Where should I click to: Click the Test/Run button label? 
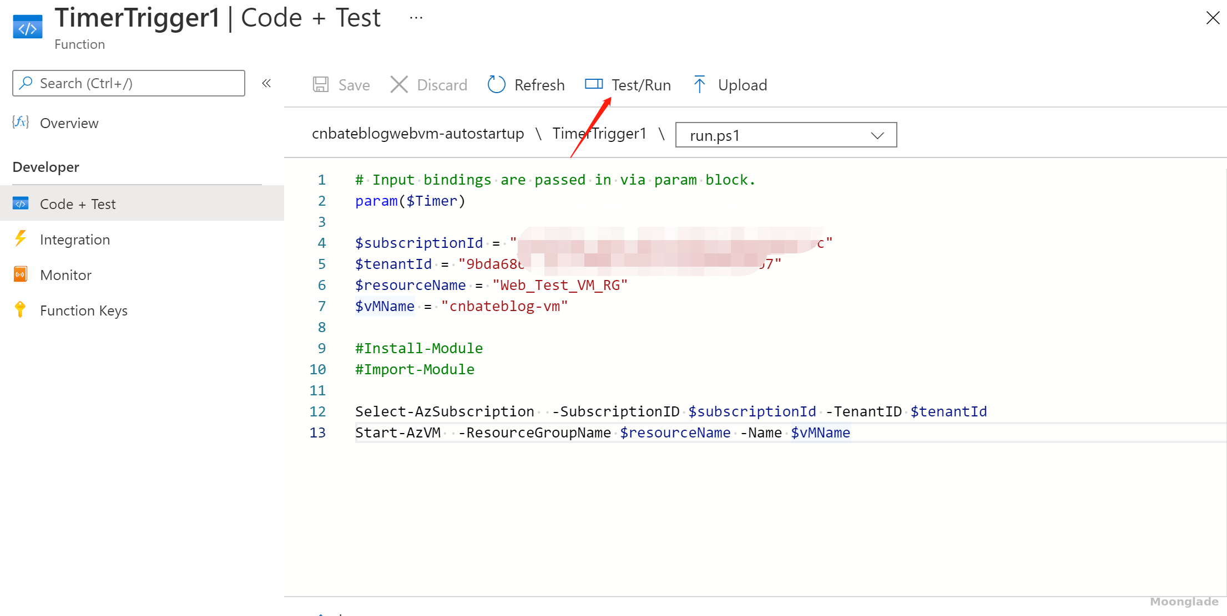641,85
